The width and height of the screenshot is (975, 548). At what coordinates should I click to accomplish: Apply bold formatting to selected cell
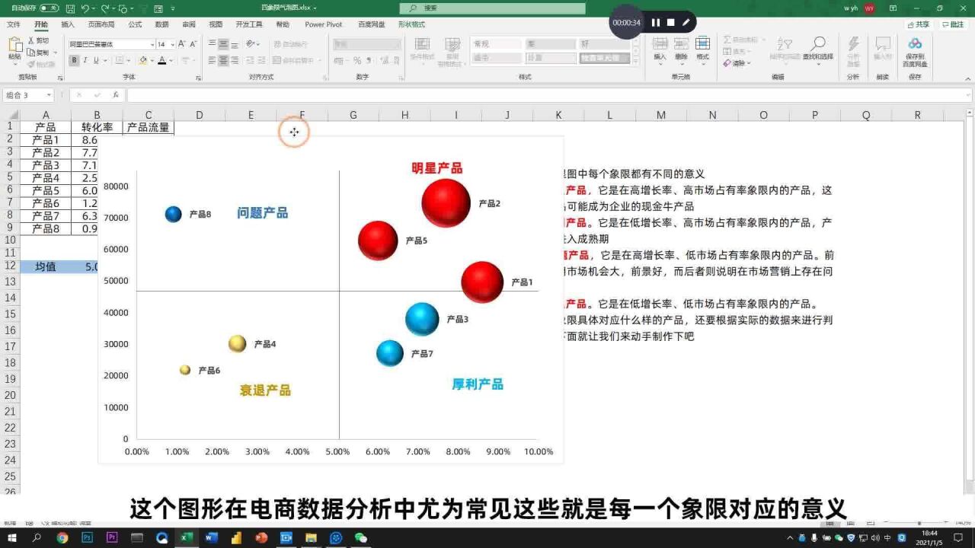click(74, 60)
